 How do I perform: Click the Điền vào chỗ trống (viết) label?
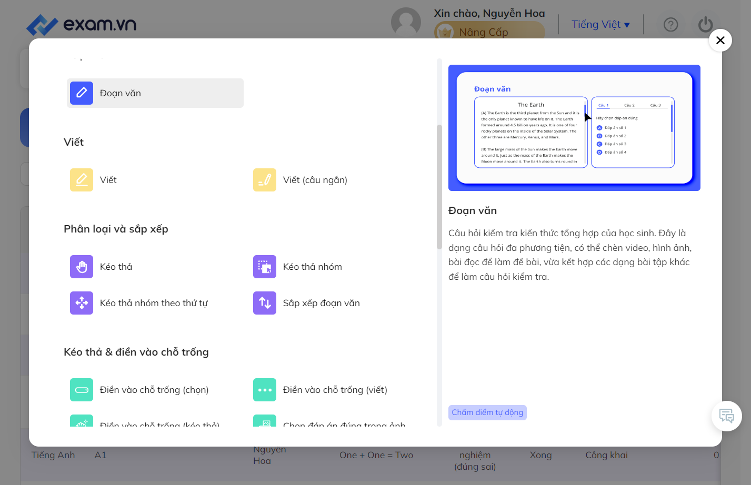tap(335, 390)
